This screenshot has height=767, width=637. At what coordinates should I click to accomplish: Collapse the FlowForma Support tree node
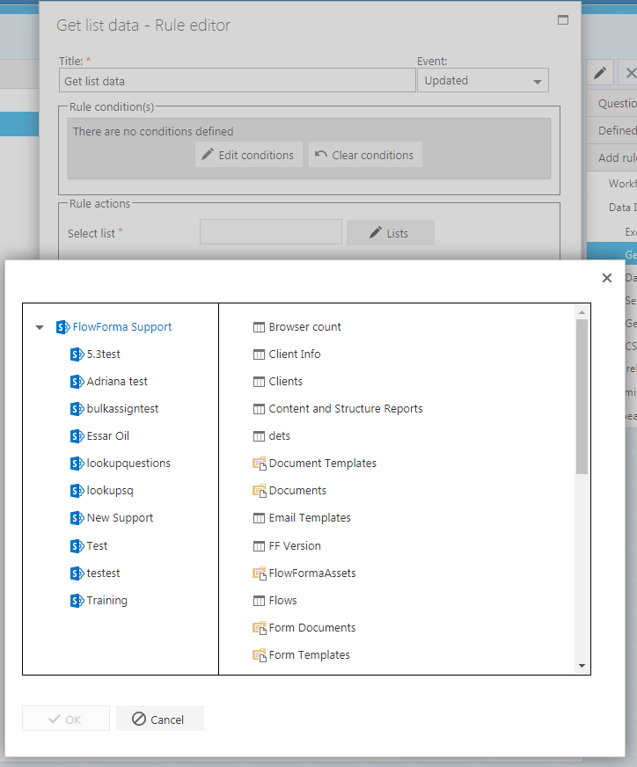[40, 327]
